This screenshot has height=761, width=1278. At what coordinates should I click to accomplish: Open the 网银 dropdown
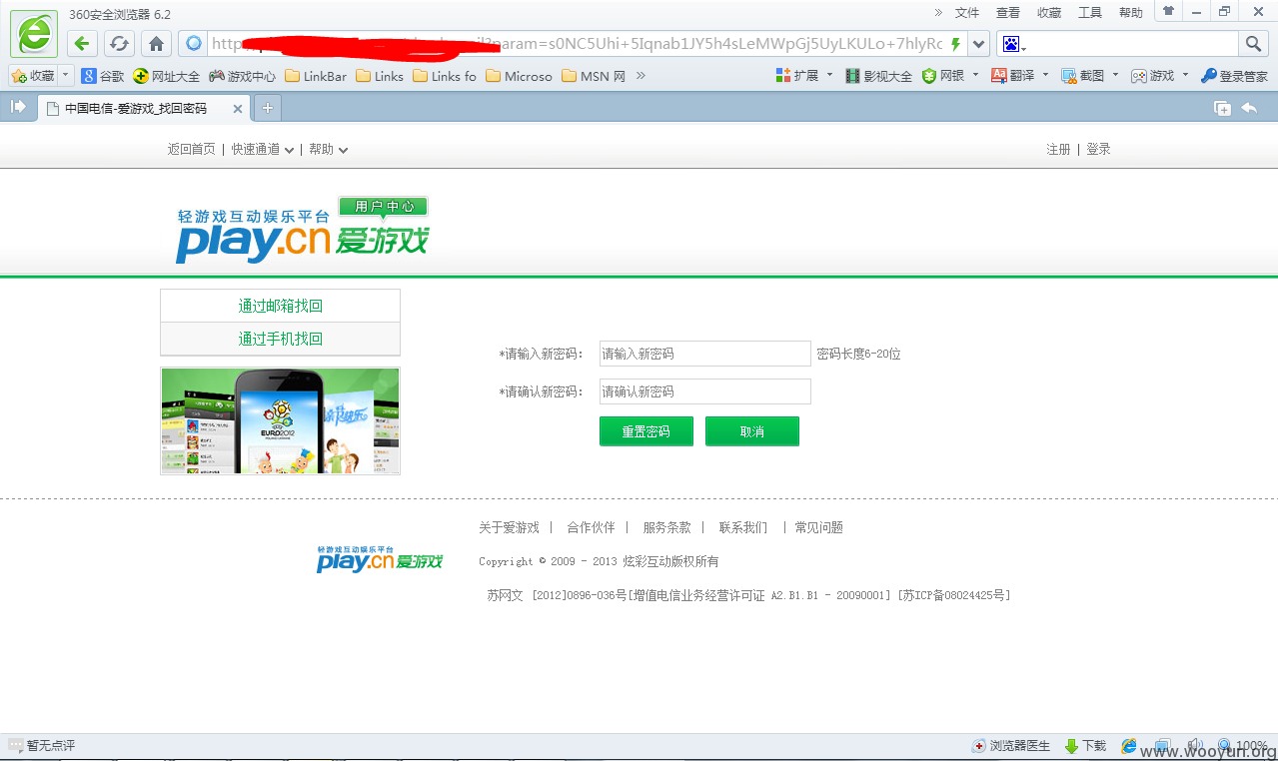point(950,76)
